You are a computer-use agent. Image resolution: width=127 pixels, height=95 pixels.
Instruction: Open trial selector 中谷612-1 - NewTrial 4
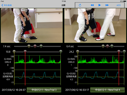108,90
